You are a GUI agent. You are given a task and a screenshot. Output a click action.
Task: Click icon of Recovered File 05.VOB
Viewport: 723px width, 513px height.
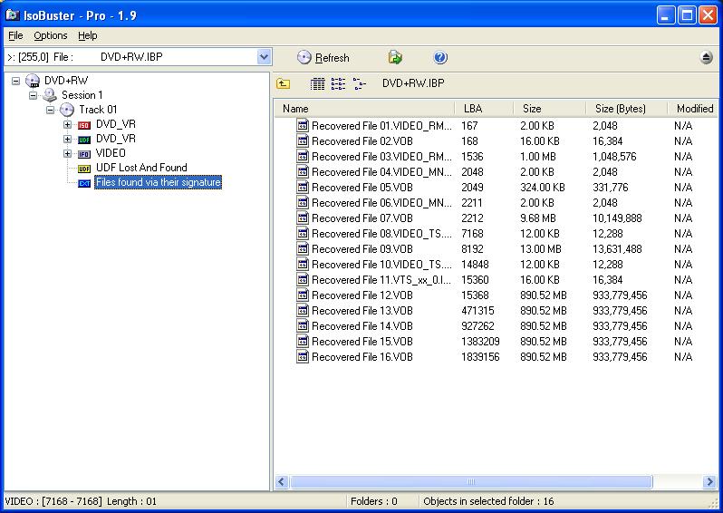[303, 187]
